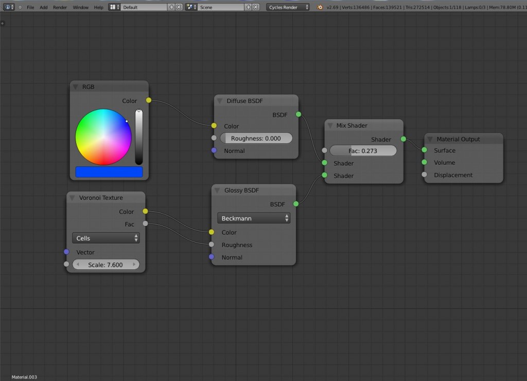Click the Surface input socket on Material Output
This screenshot has width=527, height=381.
pyautogui.click(x=423, y=150)
